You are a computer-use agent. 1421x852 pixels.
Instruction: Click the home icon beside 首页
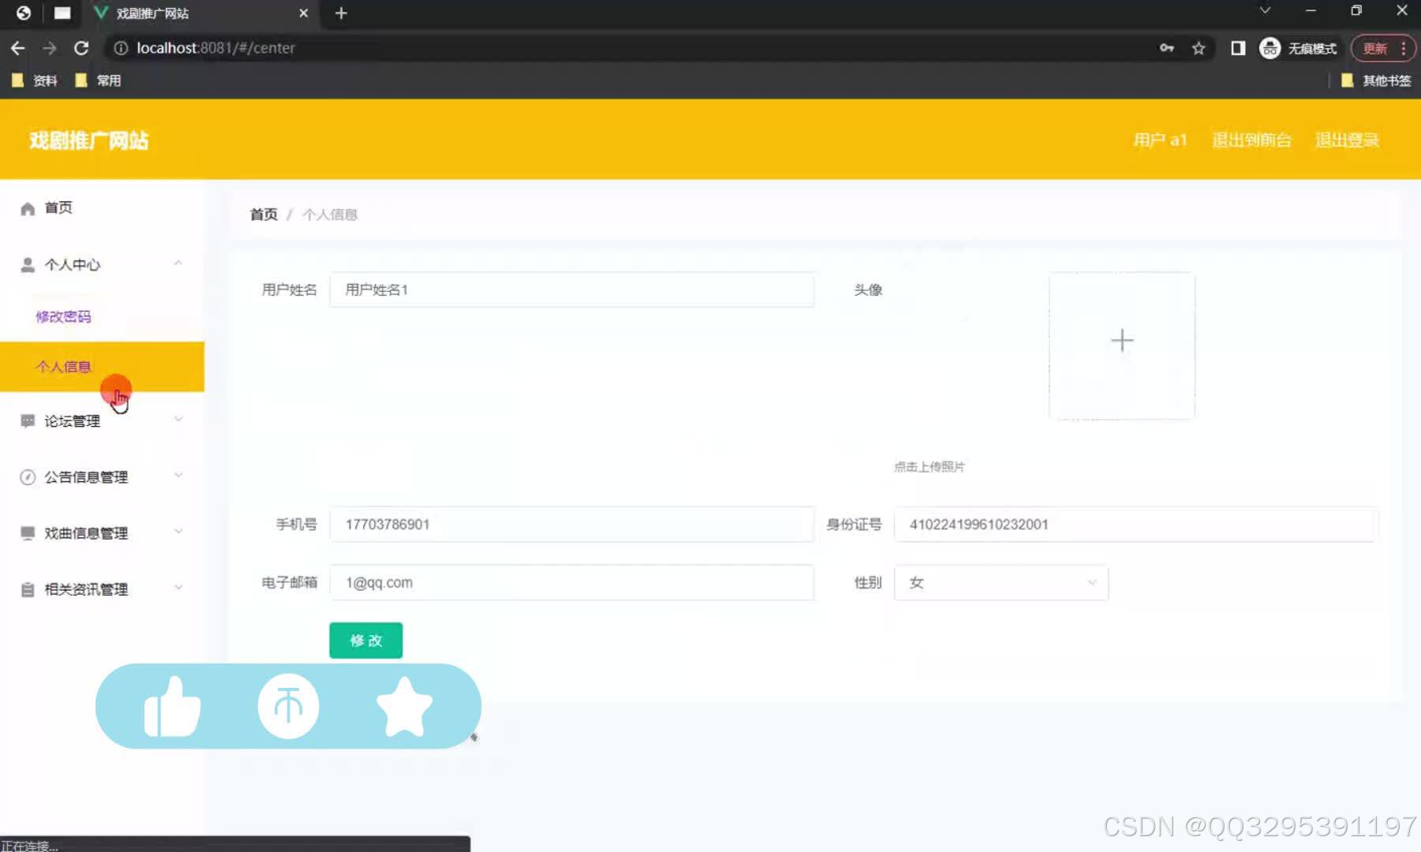point(28,208)
